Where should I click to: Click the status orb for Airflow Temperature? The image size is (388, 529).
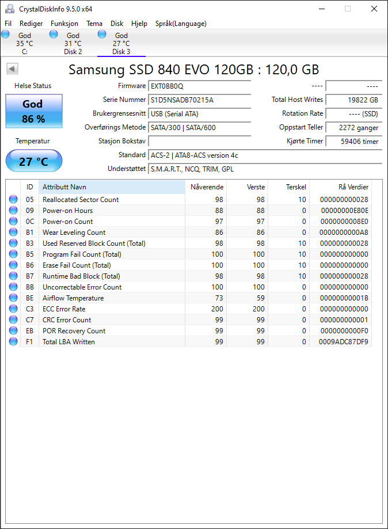13,298
